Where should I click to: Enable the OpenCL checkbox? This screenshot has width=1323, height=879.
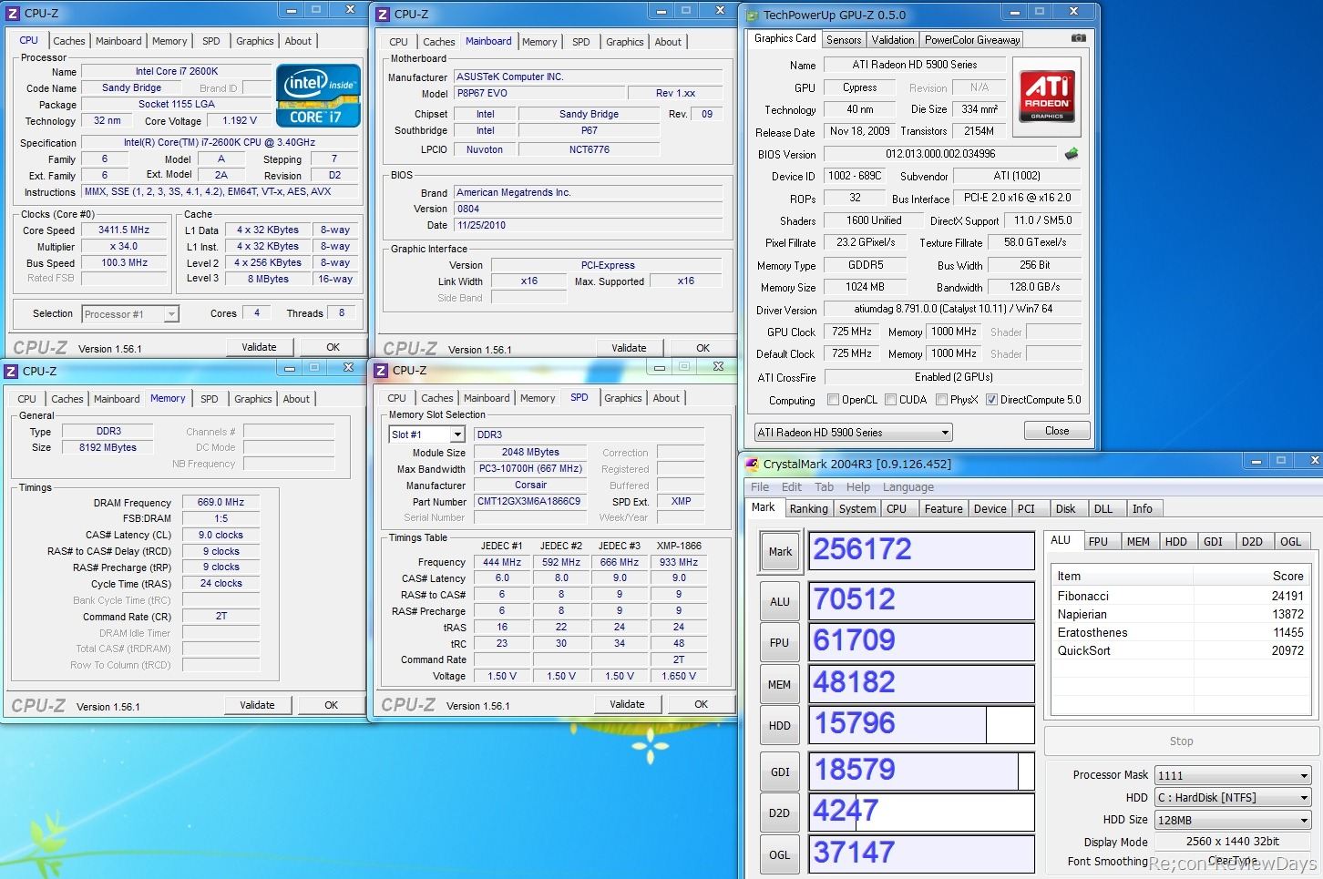pyautogui.click(x=833, y=400)
